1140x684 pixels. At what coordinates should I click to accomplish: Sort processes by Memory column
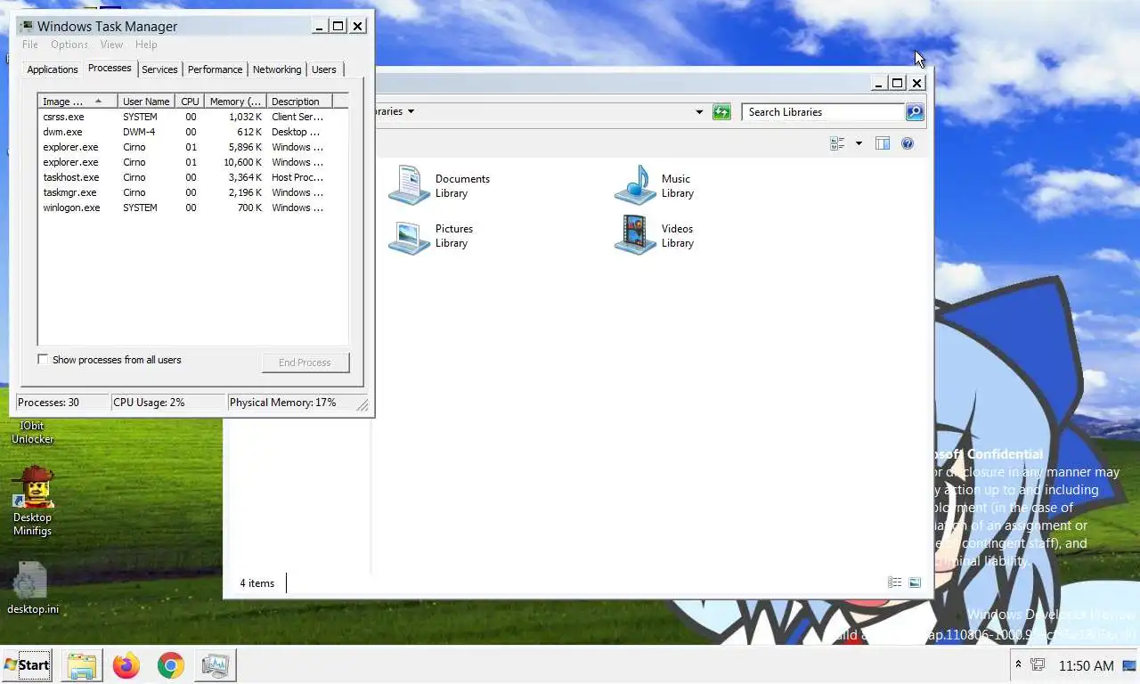(235, 102)
